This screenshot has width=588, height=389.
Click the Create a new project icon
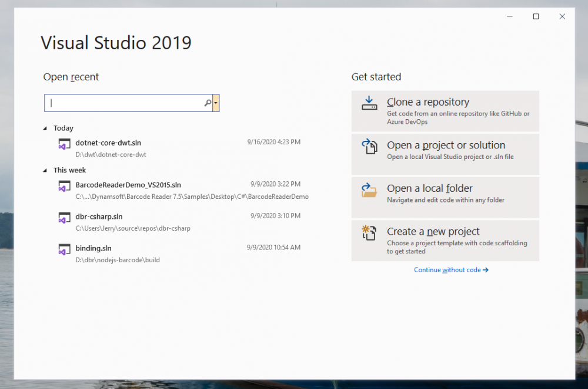click(369, 234)
